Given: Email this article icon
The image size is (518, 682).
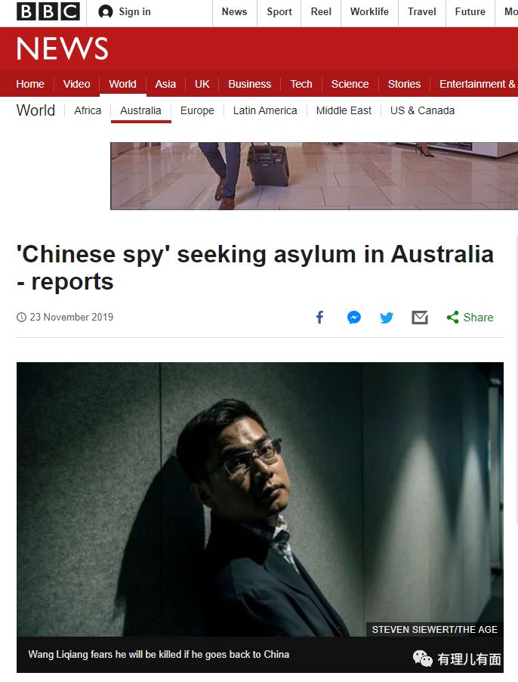Looking at the screenshot, I should [419, 318].
